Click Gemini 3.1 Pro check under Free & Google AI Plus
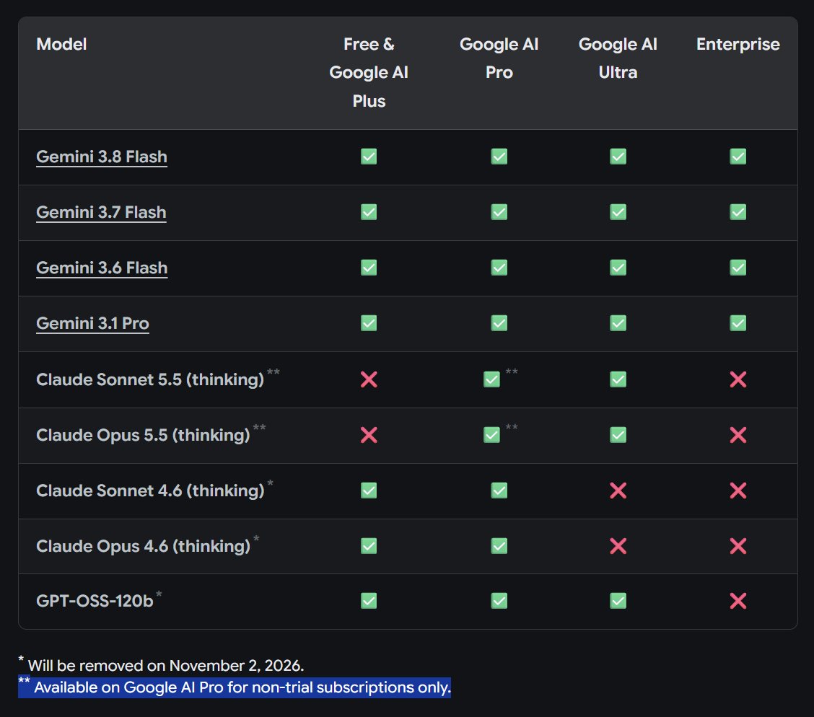Image resolution: width=814 pixels, height=717 pixels. (369, 322)
